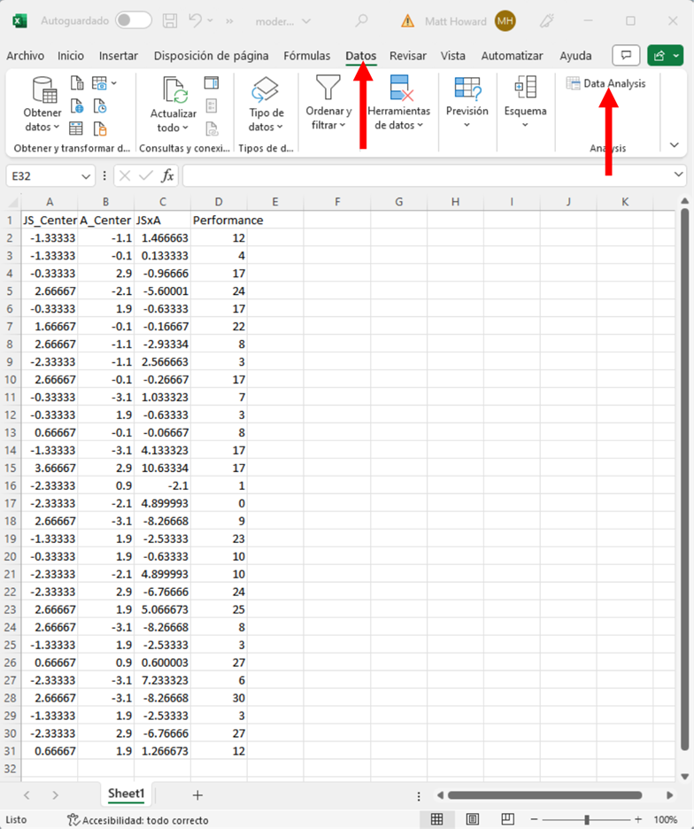Expand the Name Box dropdown arrow
The image size is (694, 829).
coord(85,176)
